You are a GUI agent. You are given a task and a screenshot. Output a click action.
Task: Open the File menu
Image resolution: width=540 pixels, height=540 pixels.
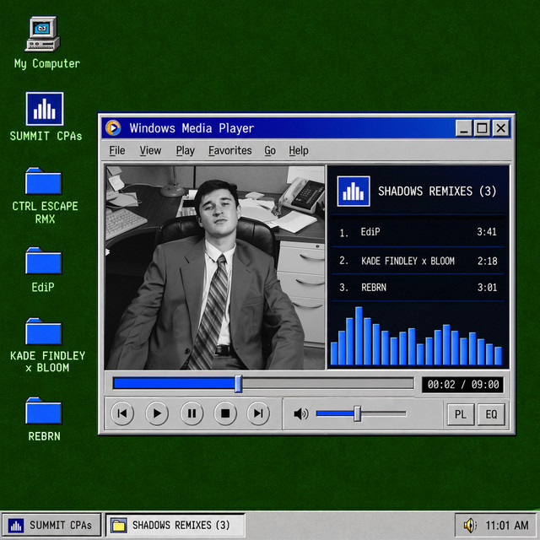117,150
